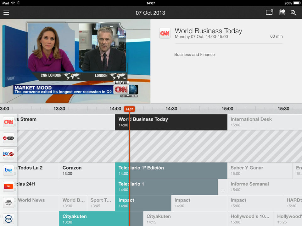Select the Sky channel logo
The height and width of the screenshot is (226, 302).
click(x=8, y=154)
